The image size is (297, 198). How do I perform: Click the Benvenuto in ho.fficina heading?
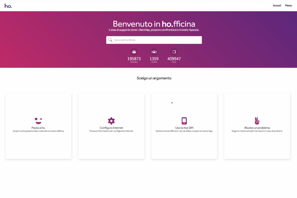[x=154, y=24]
